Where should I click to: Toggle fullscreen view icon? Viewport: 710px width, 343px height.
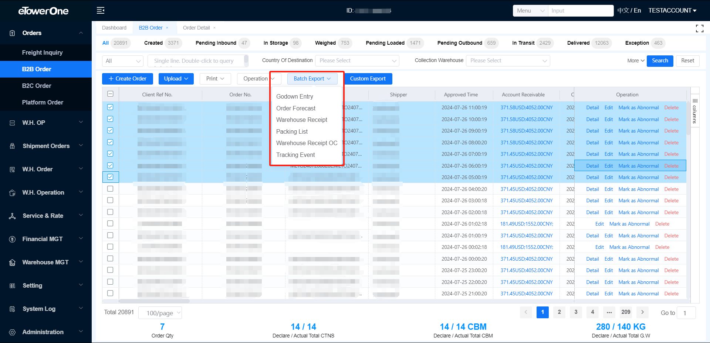[700, 28]
